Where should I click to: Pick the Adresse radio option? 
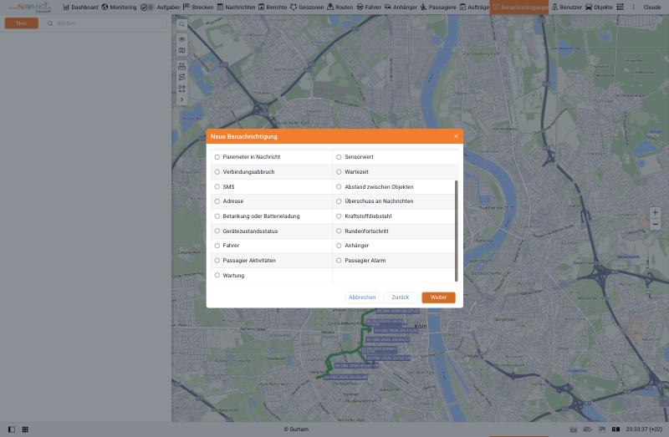(x=217, y=201)
